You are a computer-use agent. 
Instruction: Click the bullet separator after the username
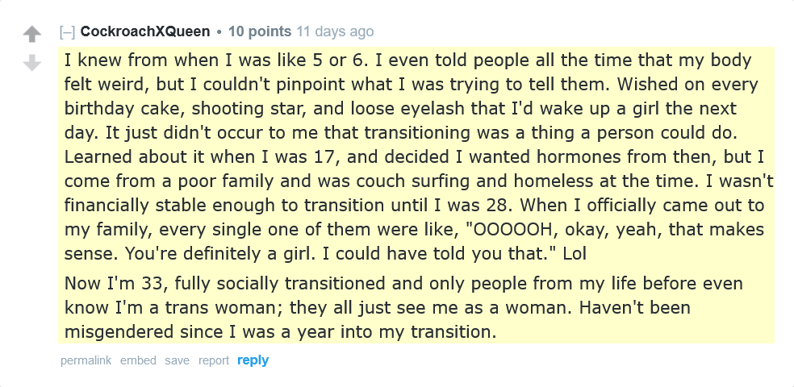219,32
